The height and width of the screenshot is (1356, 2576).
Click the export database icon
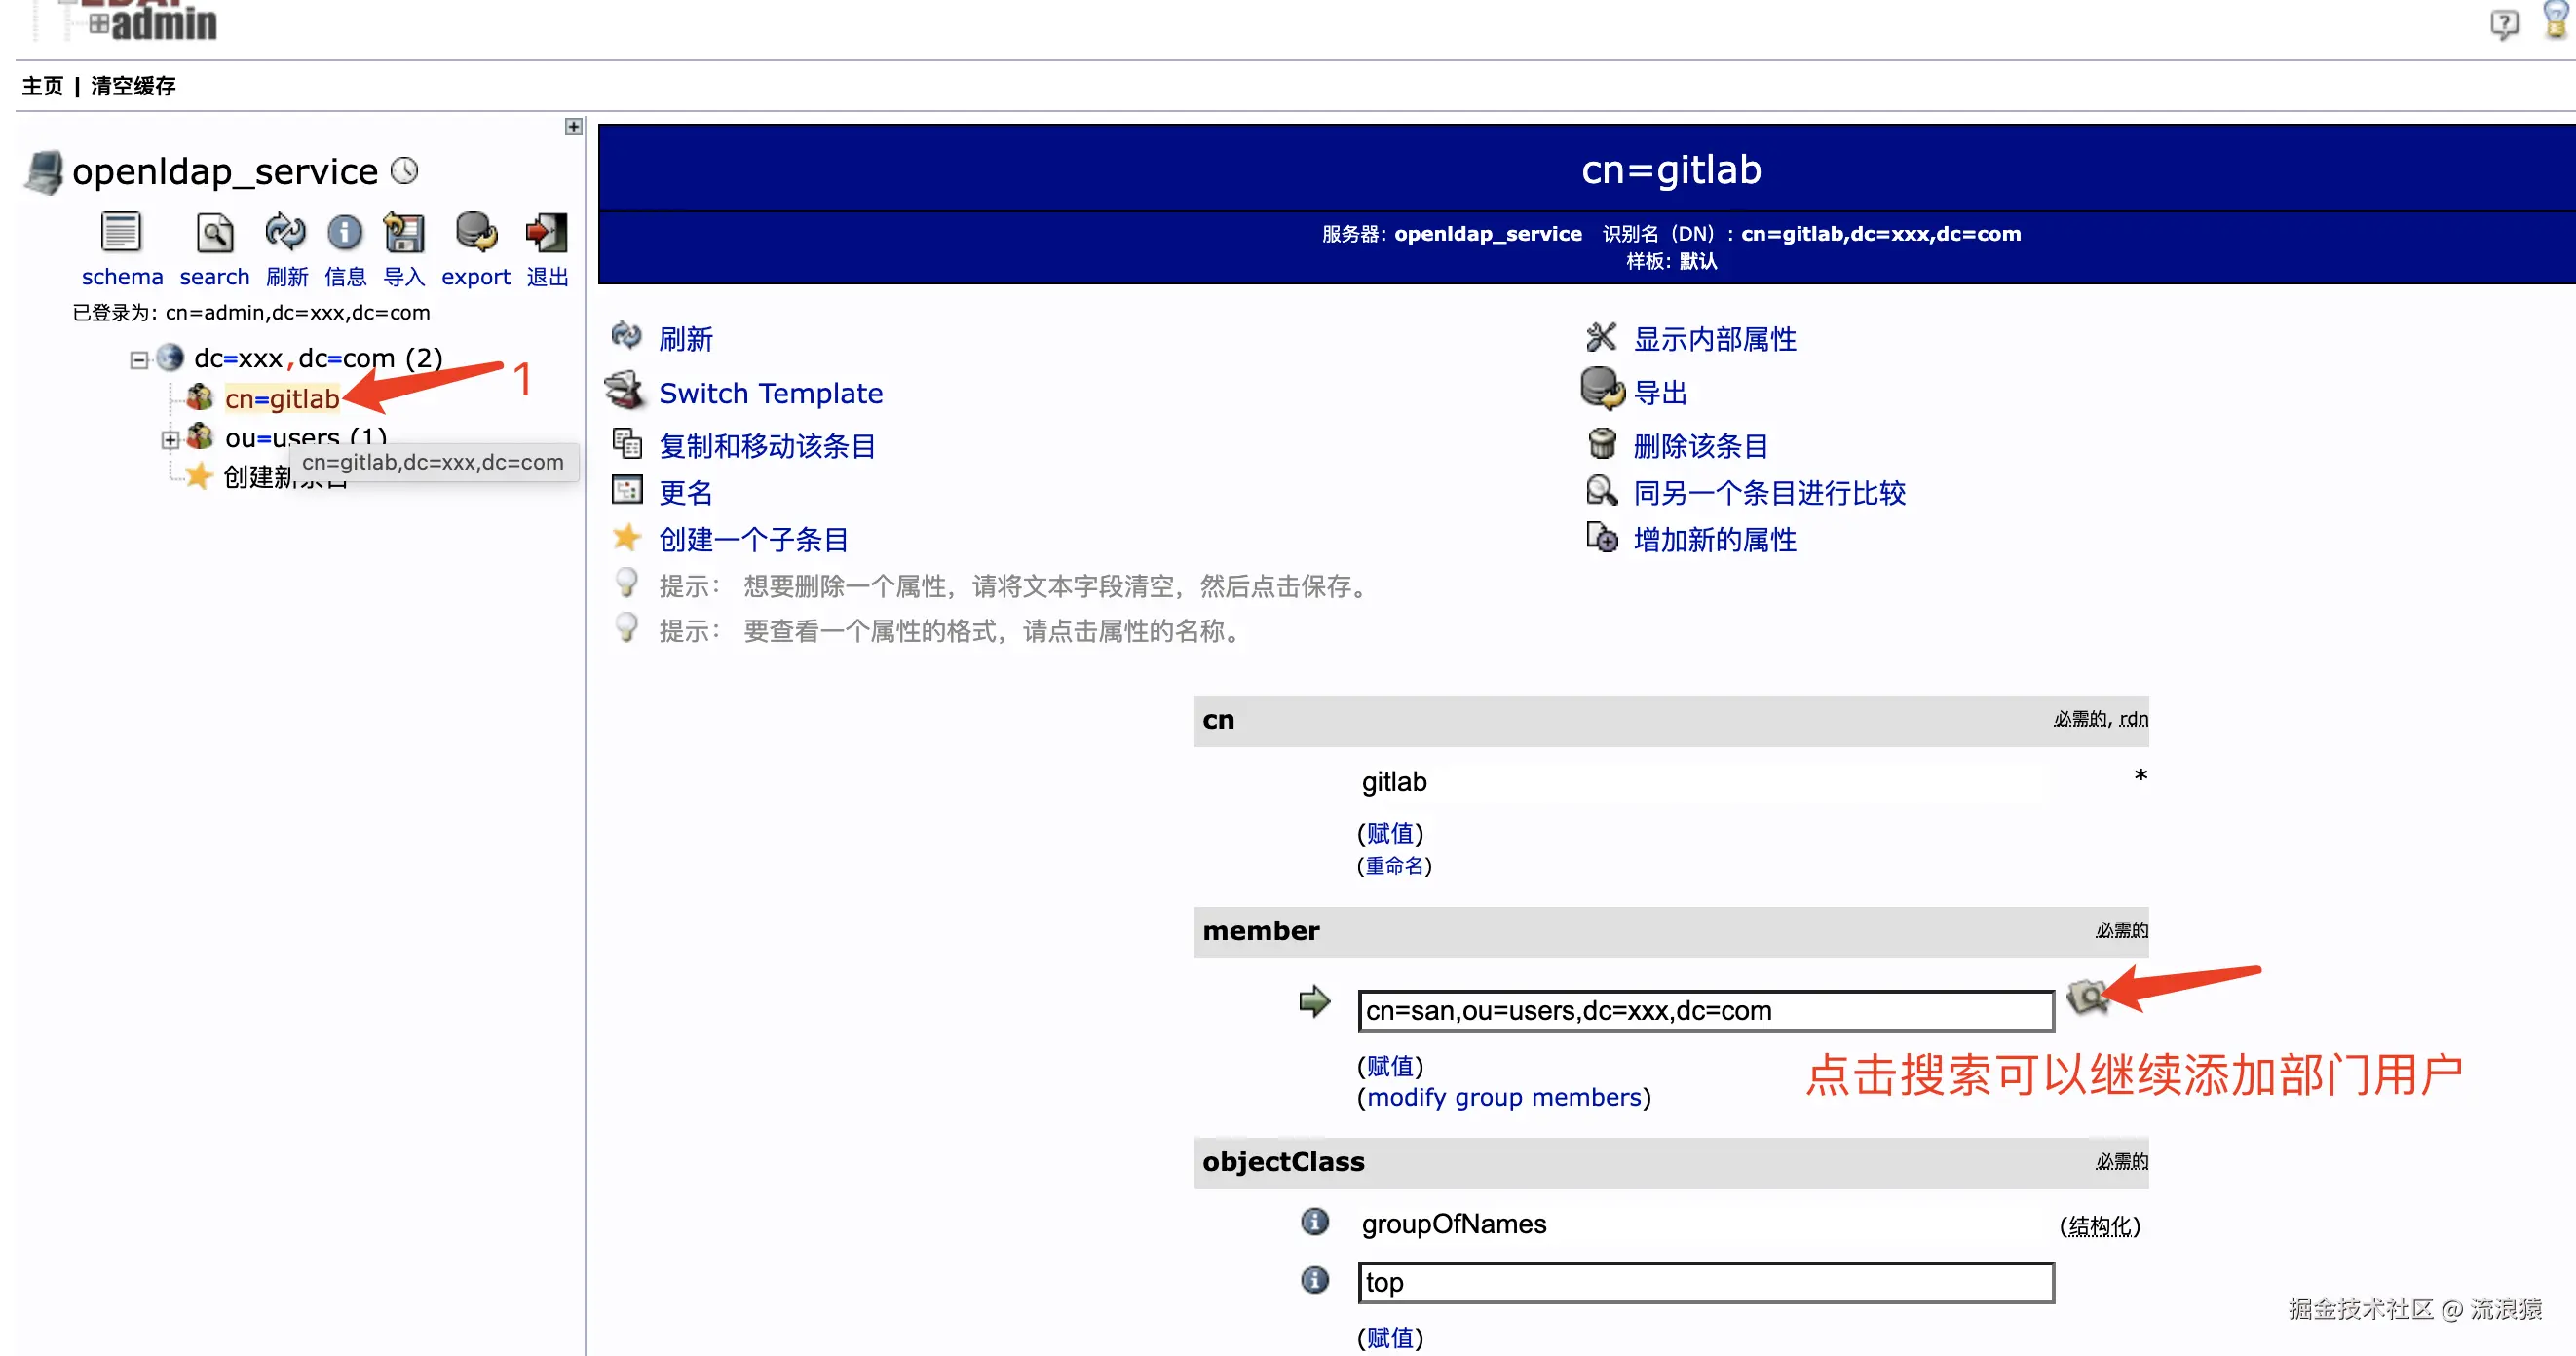pyautogui.click(x=476, y=232)
